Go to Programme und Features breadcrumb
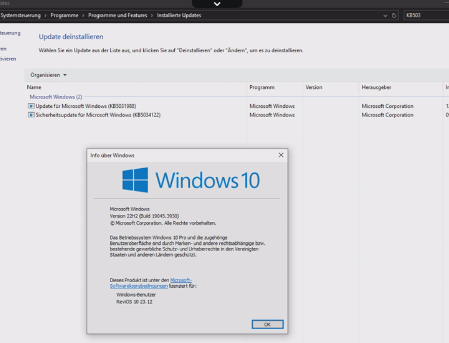Screen dimensions: 449x343 [x=117, y=16]
